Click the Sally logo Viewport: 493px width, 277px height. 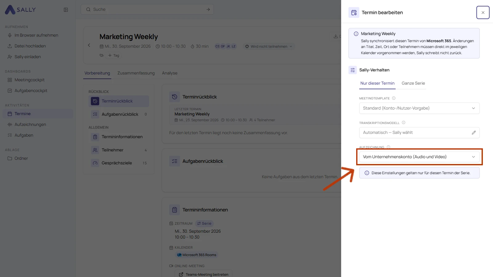20,10
